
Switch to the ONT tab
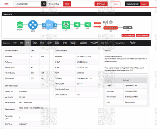tap(15, 43)
